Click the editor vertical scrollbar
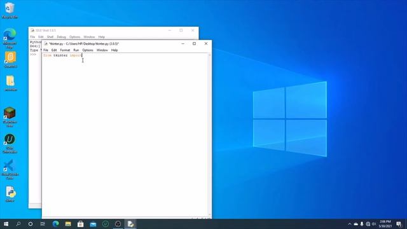 pyautogui.click(x=209, y=135)
